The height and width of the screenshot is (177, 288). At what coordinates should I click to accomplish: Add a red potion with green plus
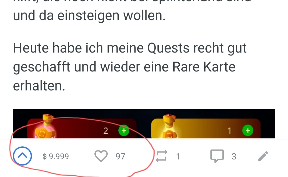[124, 131]
